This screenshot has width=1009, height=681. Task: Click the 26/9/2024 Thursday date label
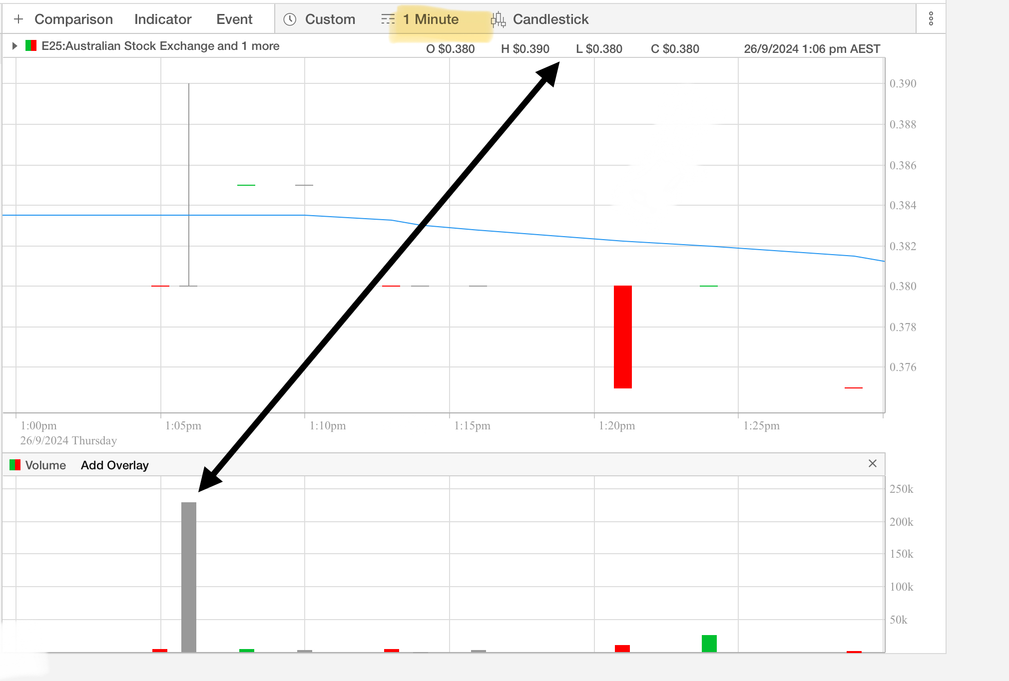[x=68, y=441]
